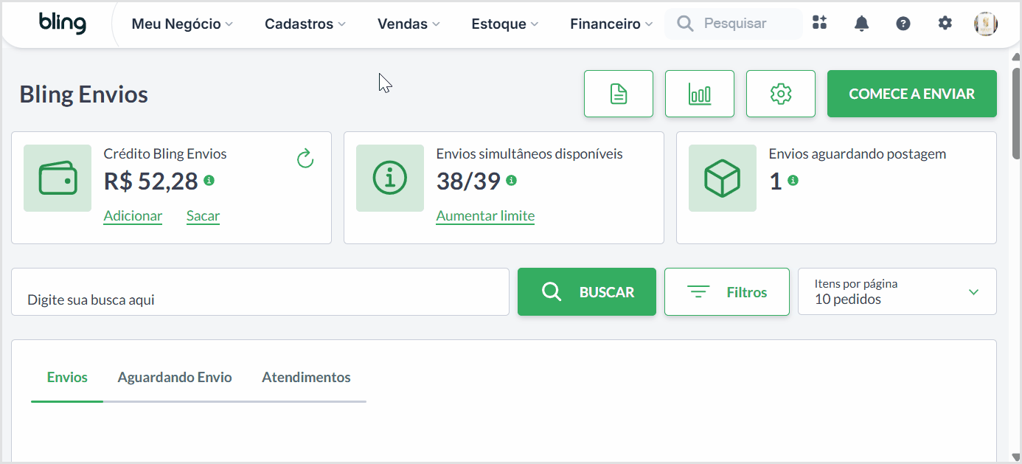Click the Envios aguardando postagem label

tap(858, 154)
